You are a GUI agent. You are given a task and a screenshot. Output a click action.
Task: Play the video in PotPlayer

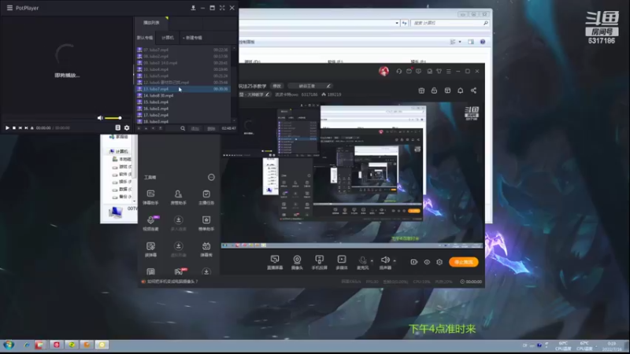click(7, 127)
